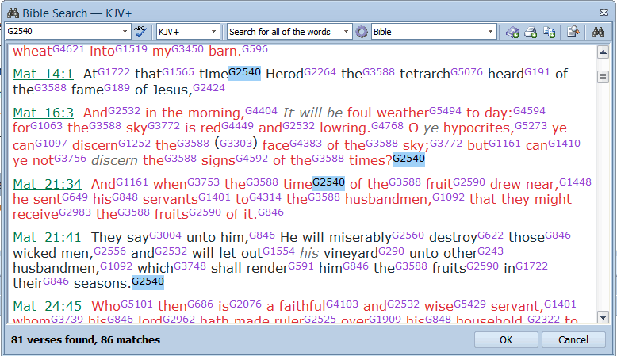The image size is (617, 356).
Task: Click the ABC spell-check icon
Action: (141, 32)
